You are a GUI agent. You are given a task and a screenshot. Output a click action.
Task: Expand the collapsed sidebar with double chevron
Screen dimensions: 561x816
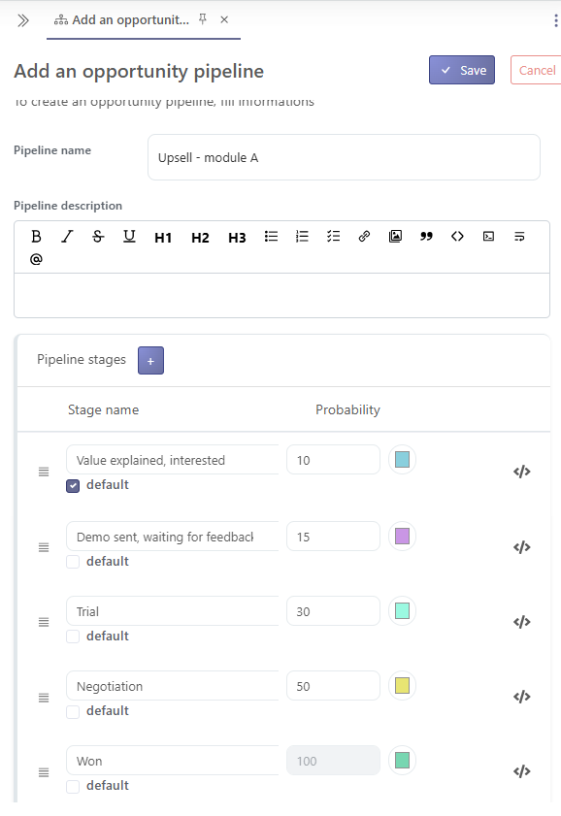click(x=23, y=20)
